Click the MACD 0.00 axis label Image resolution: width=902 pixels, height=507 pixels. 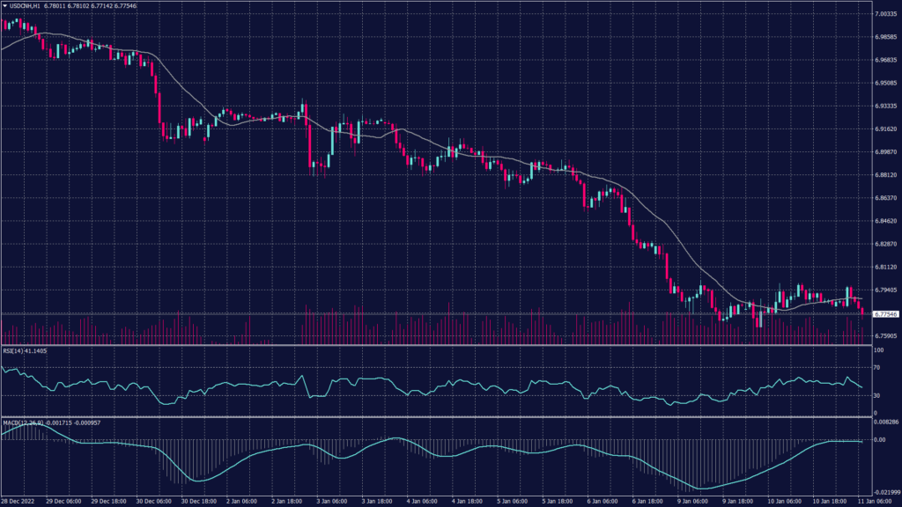click(x=878, y=439)
